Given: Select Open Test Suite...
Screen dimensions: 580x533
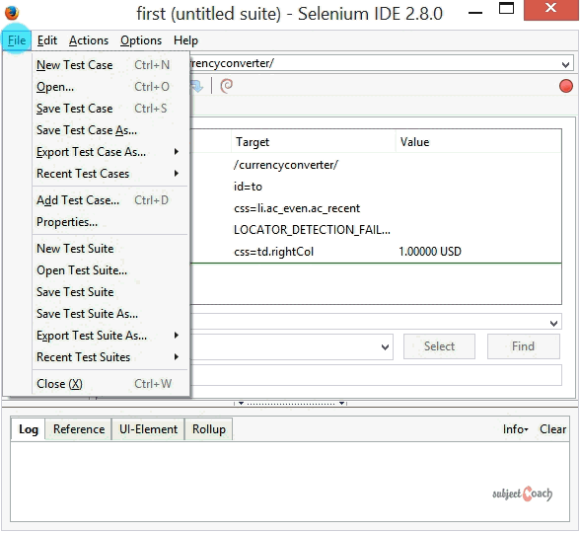Looking at the screenshot, I should click(110, 270).
